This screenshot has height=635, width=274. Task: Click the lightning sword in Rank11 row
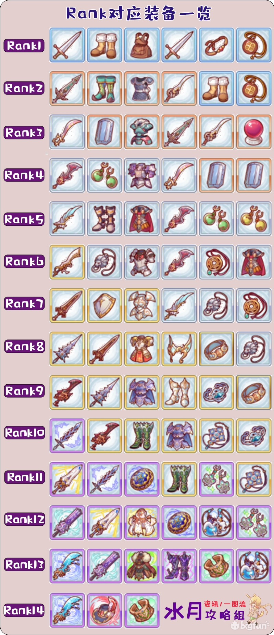pos(67,479)
